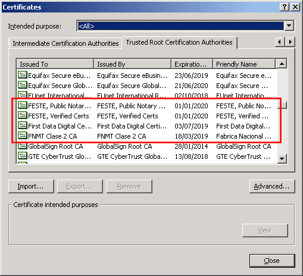The image size is (303, 276).
Task: Click expiration date 23/06/2019
Action: [191, 76]
